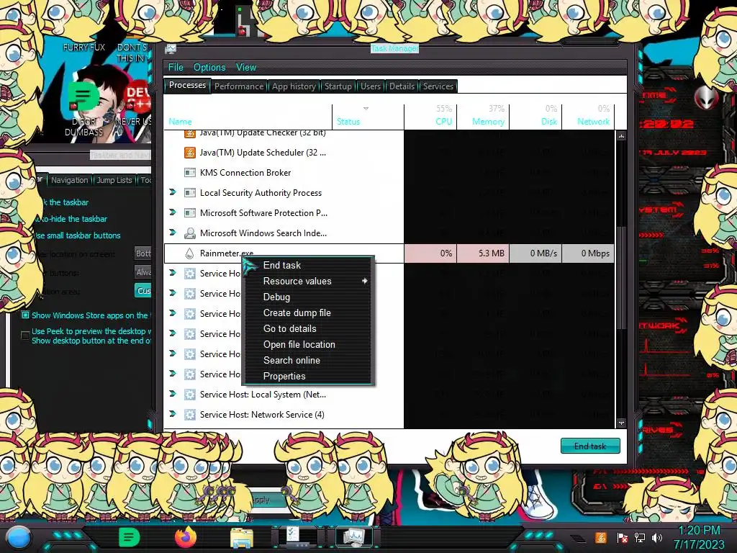Click the process list scroll up arrow
The height and width of the screenshot is (553, 737).
621,136
